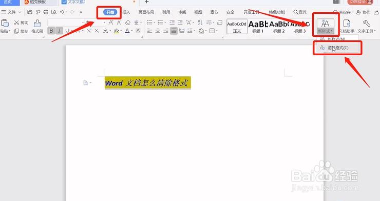The height and width of the screenshot is (201, 380).
Task: Center align the paragraph
Action: pyautogui.click(x=158, y=31)
